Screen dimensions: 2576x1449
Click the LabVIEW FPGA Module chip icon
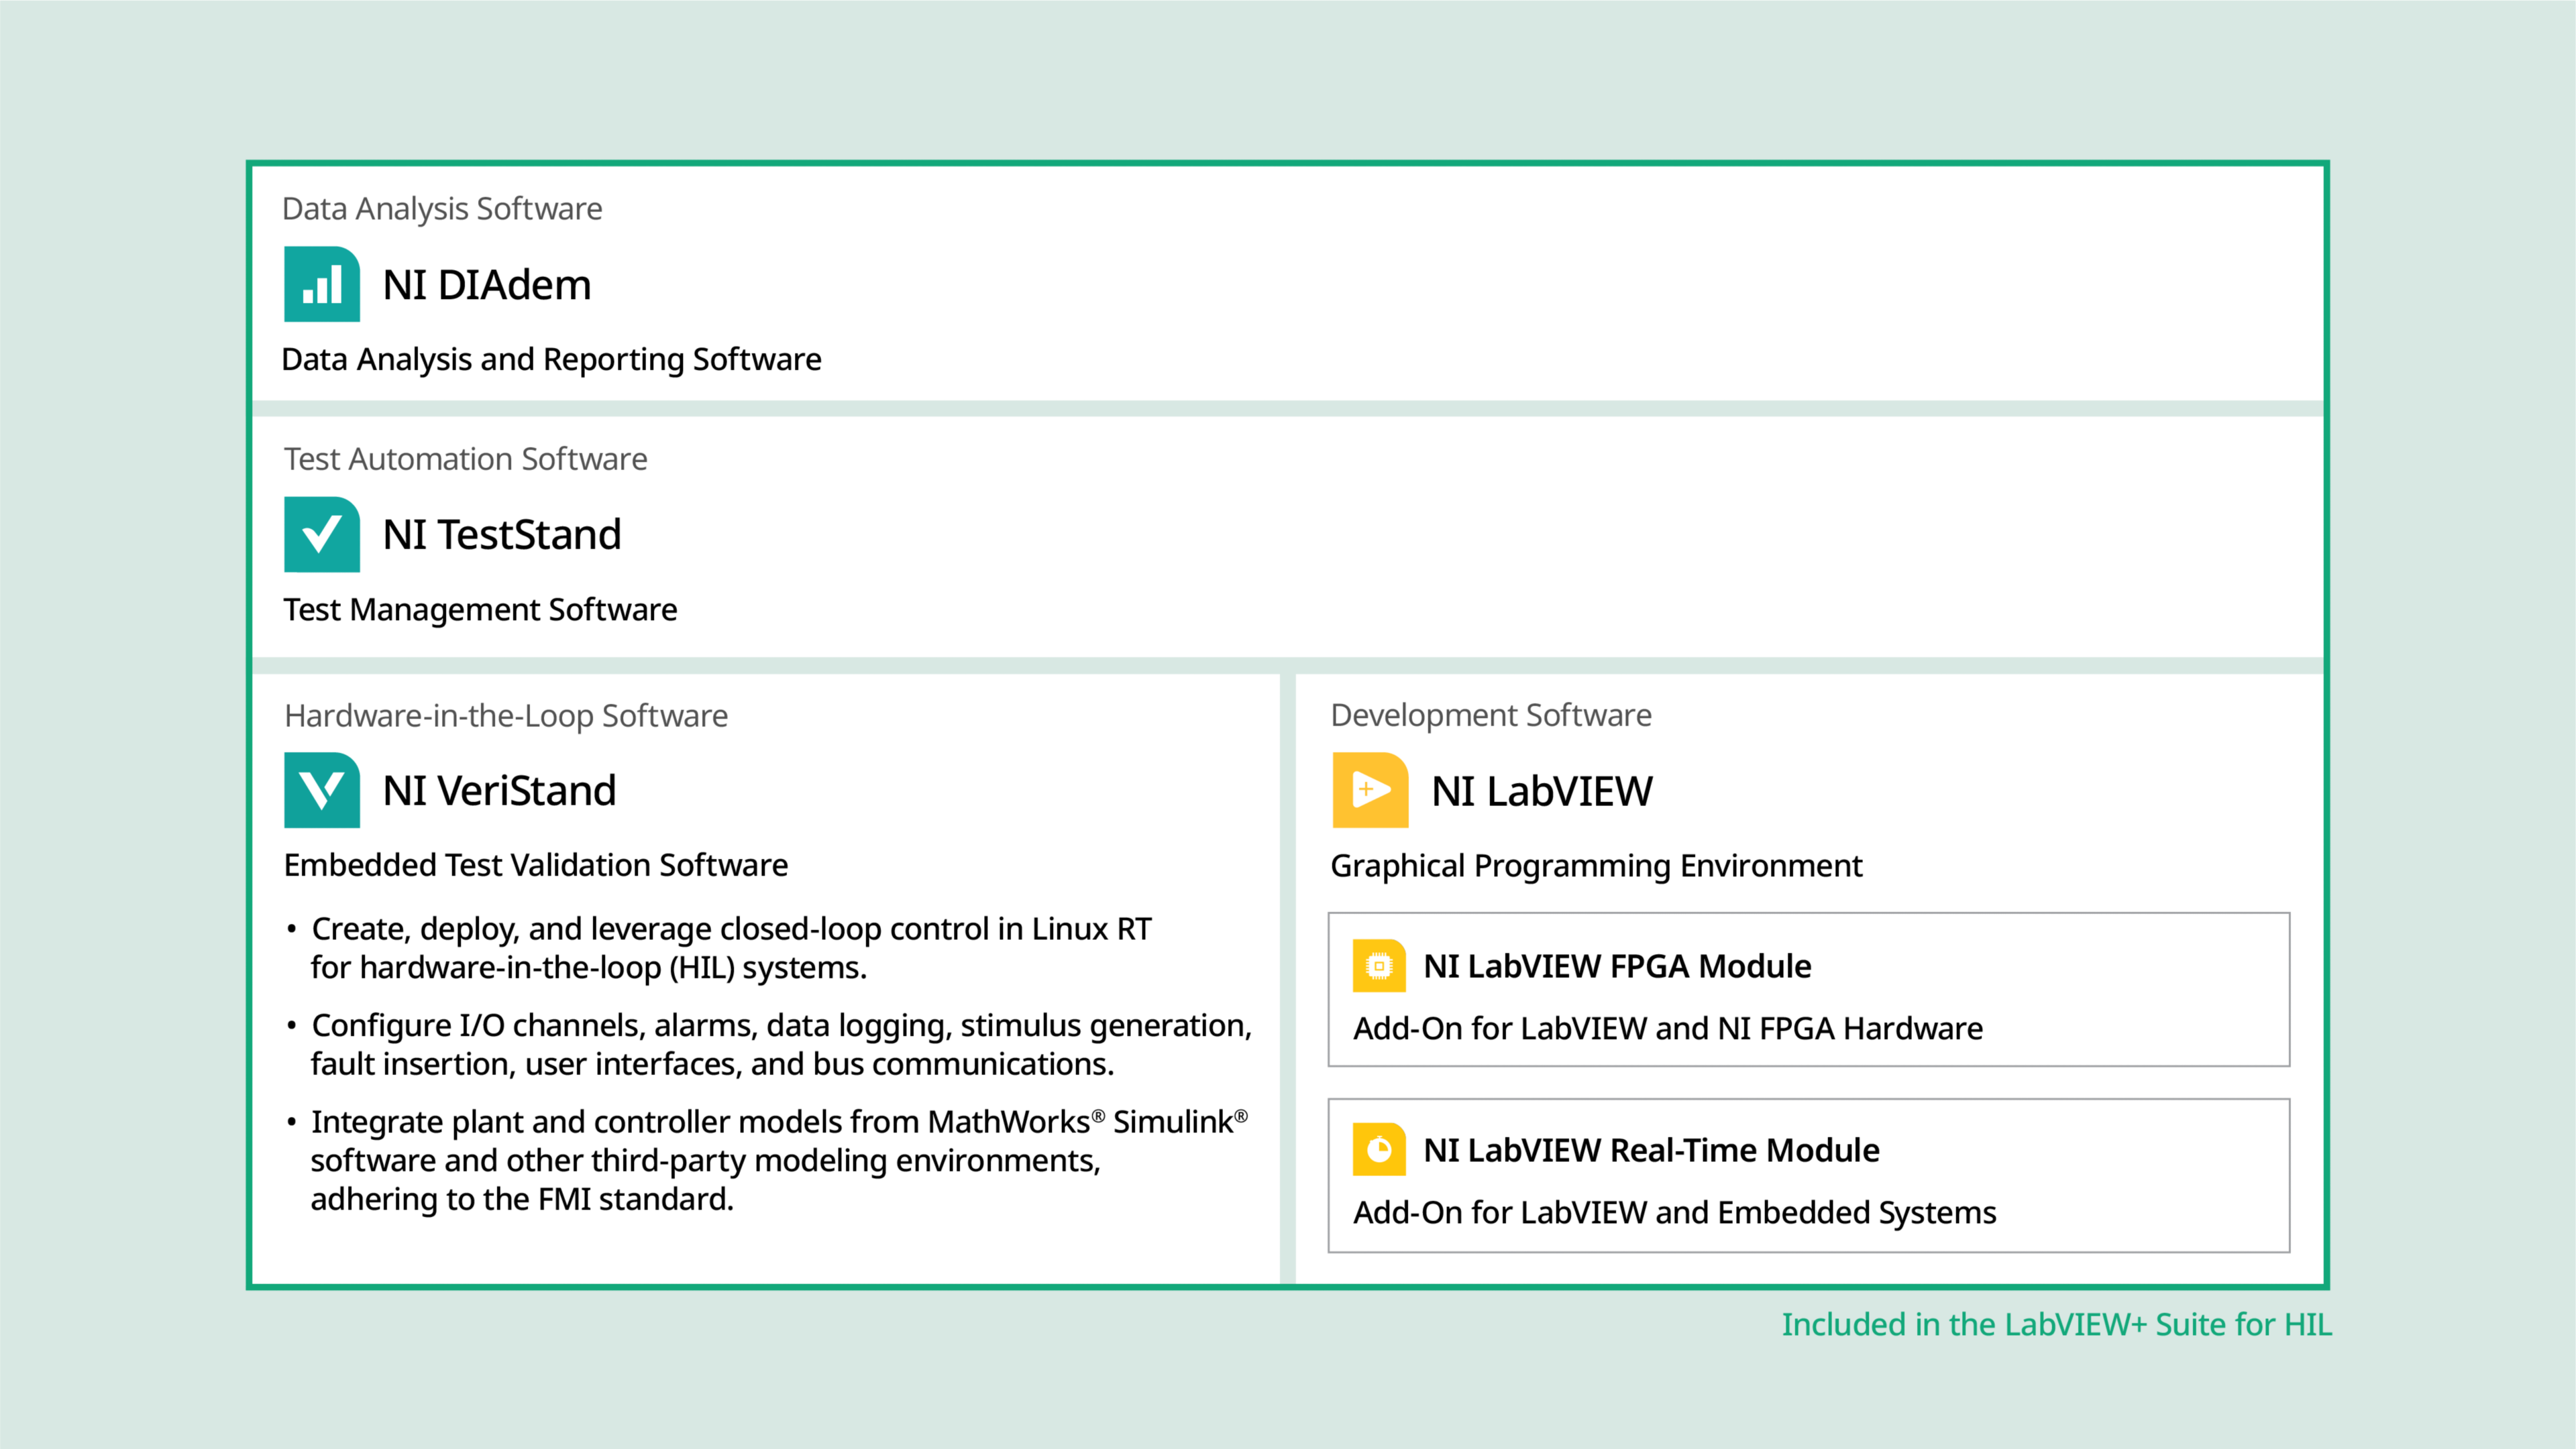click(1379, 966)
